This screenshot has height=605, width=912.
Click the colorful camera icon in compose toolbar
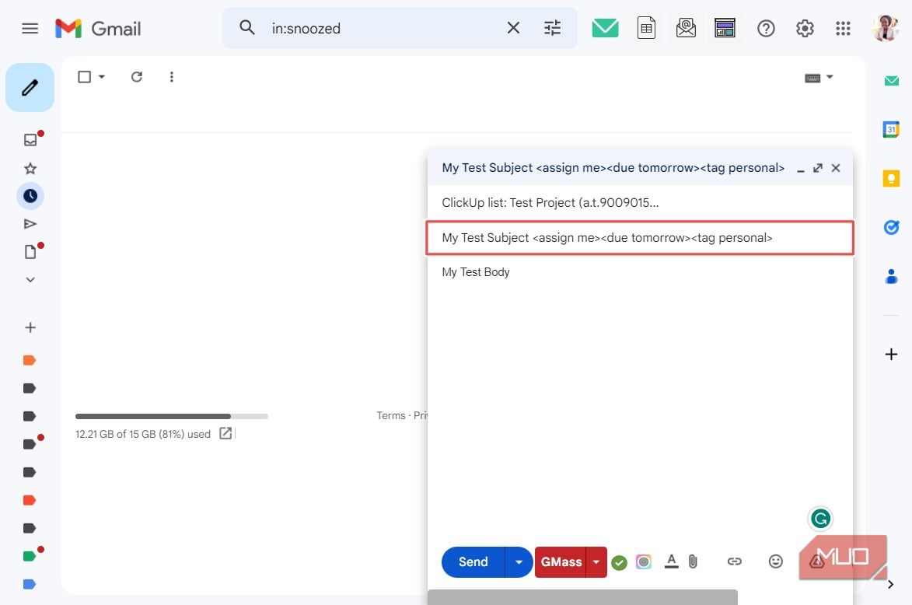[643, 561]
